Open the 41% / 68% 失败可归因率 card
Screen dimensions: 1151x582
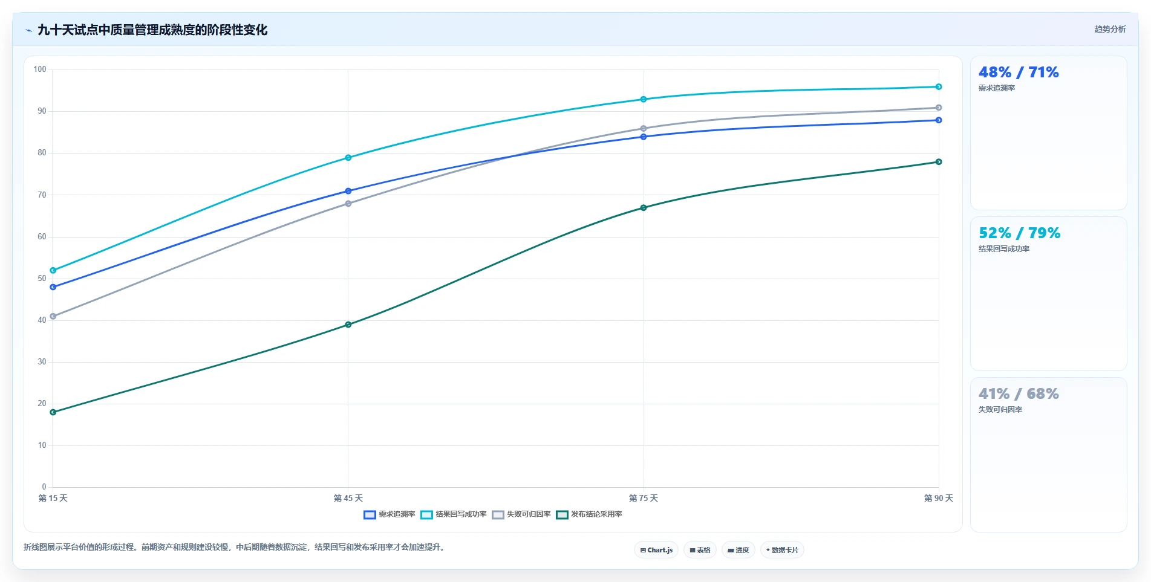point(1048,454)
